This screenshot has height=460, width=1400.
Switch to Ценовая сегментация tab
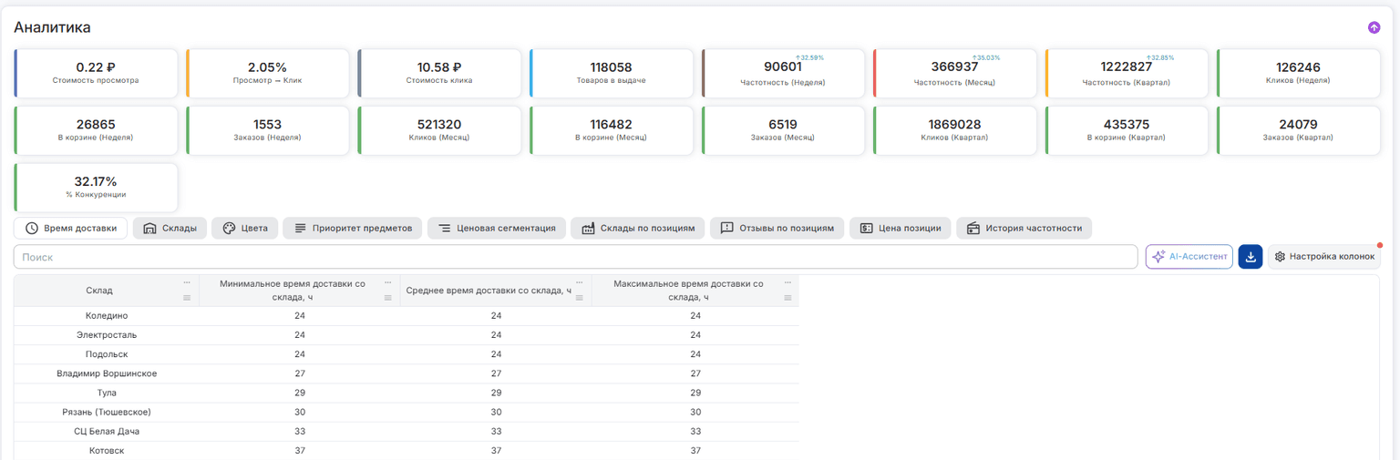pos(497,228)
